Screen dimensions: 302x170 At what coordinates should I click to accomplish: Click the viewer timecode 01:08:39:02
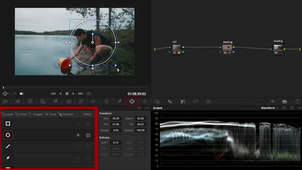click(x=137, y=94)
